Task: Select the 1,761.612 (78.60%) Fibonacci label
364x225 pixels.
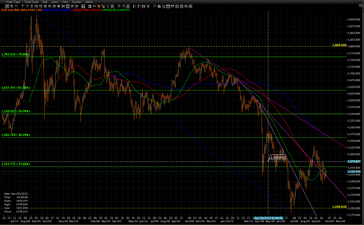Action: coord(16,54)
